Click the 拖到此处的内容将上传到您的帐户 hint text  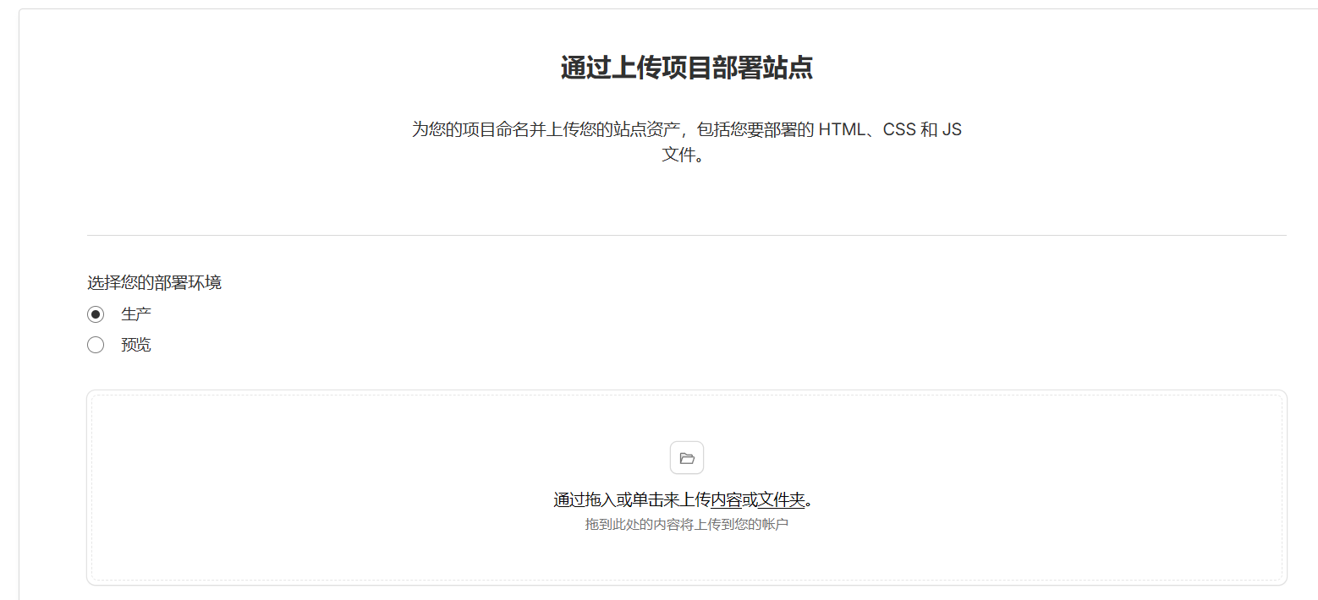pyautogui.click(x=687, y=525)
